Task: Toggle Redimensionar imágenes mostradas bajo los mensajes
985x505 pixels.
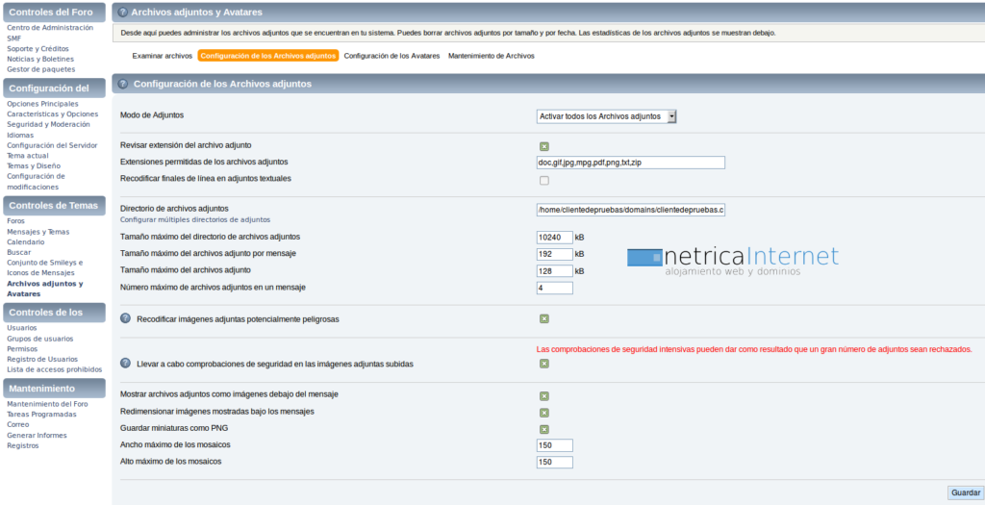Action: [x=543, y=413]
